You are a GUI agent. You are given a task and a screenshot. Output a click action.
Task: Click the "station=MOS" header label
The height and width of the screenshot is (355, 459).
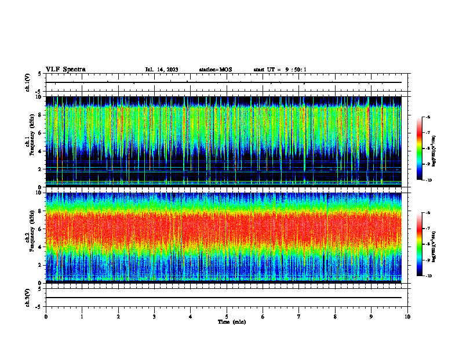(216, 70)
